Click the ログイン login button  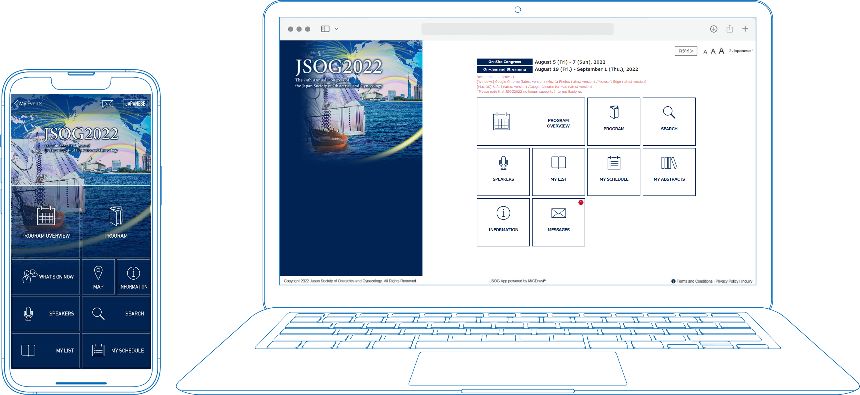pos(686,51)
